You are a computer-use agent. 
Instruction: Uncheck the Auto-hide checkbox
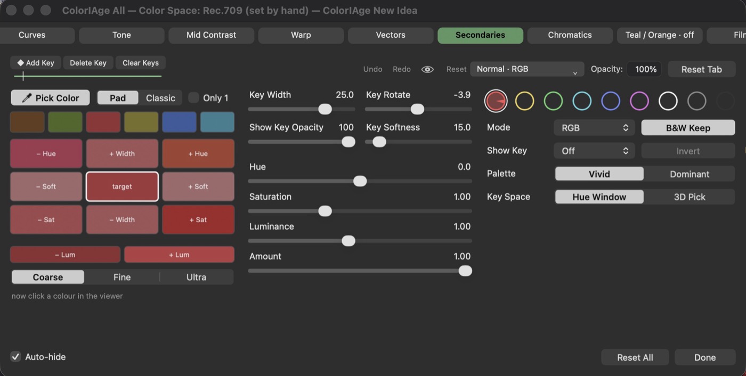[x=16, y=357]
